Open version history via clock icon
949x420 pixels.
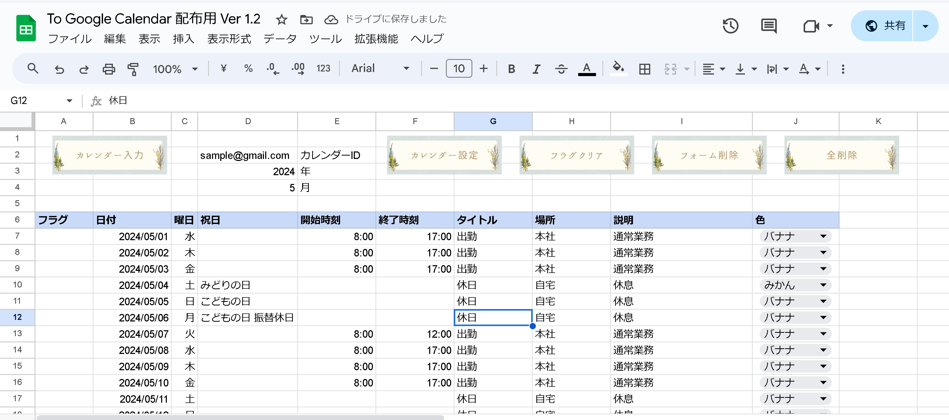(x=731, y=26)
